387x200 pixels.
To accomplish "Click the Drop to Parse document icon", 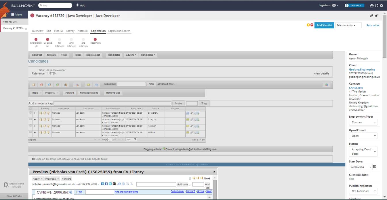I will (6, 185).
